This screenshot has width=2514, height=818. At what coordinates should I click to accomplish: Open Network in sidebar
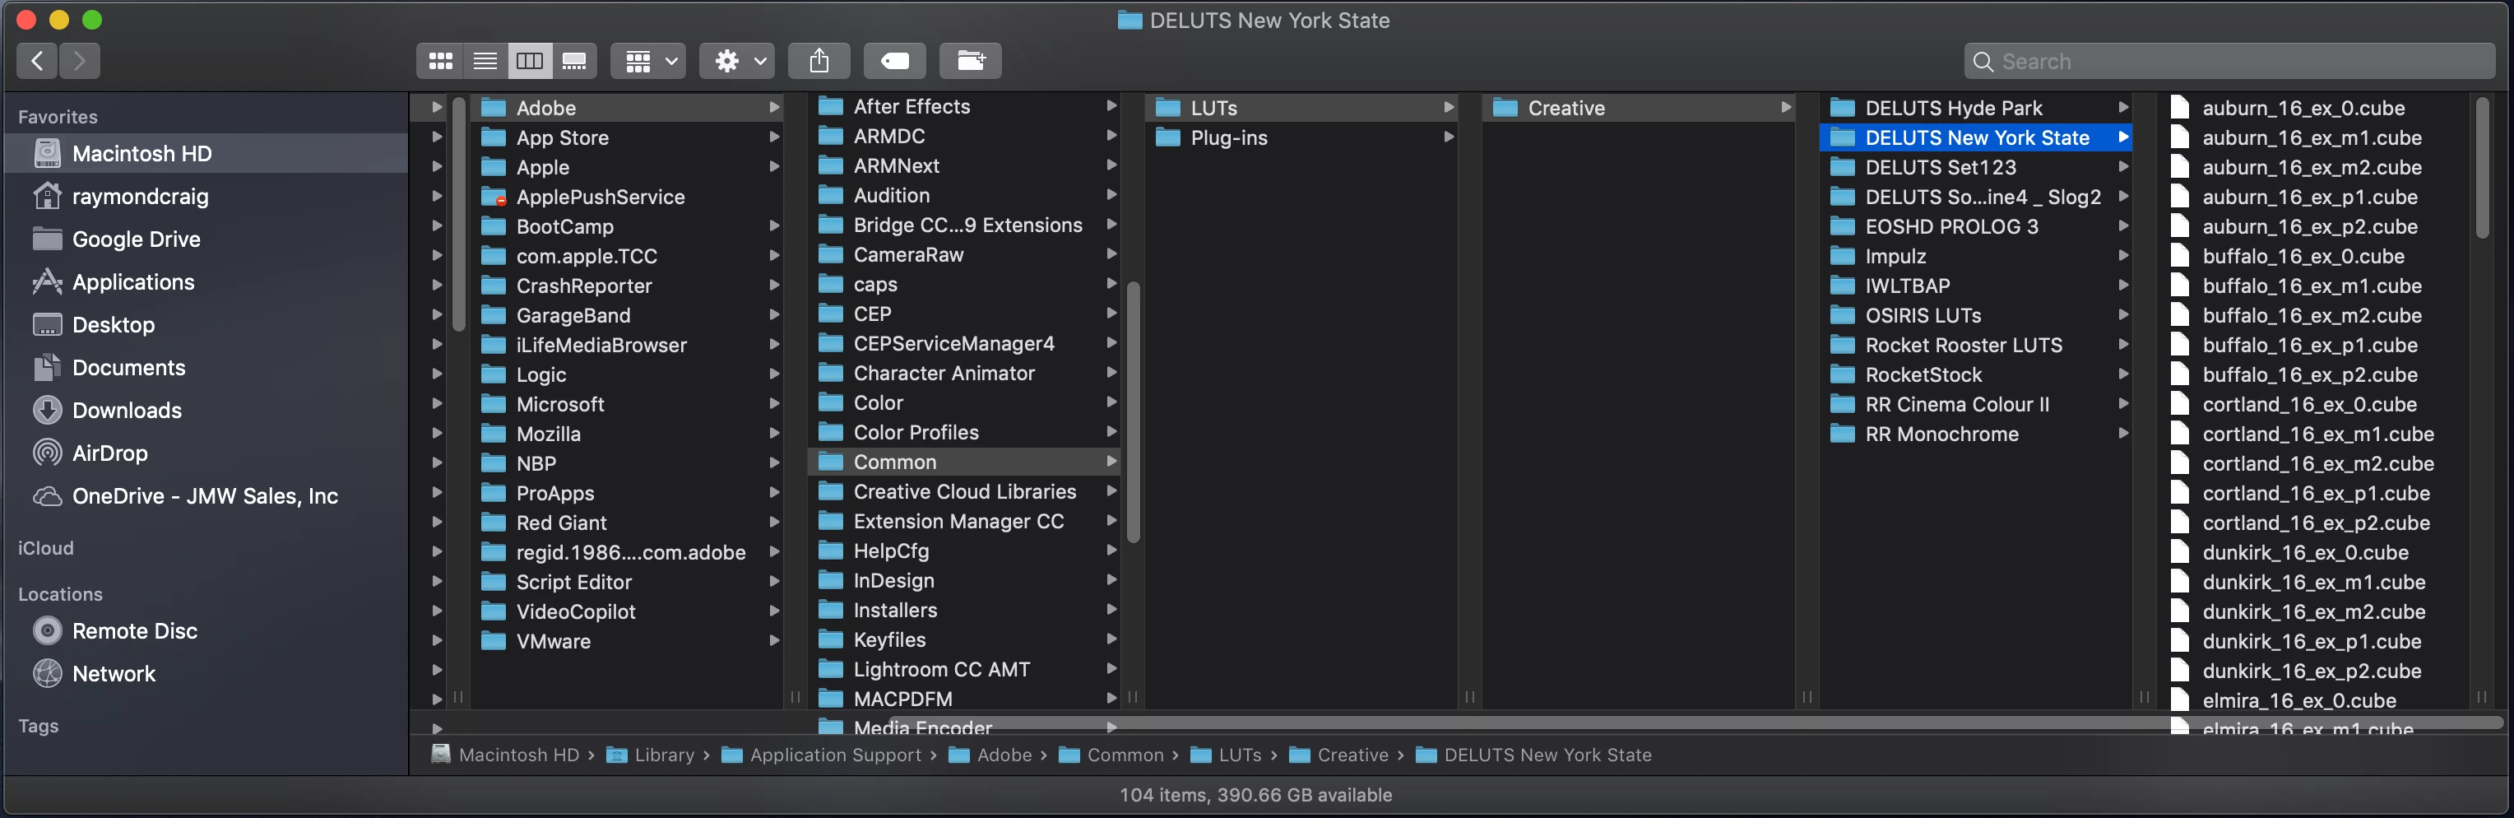pos(206,673)
